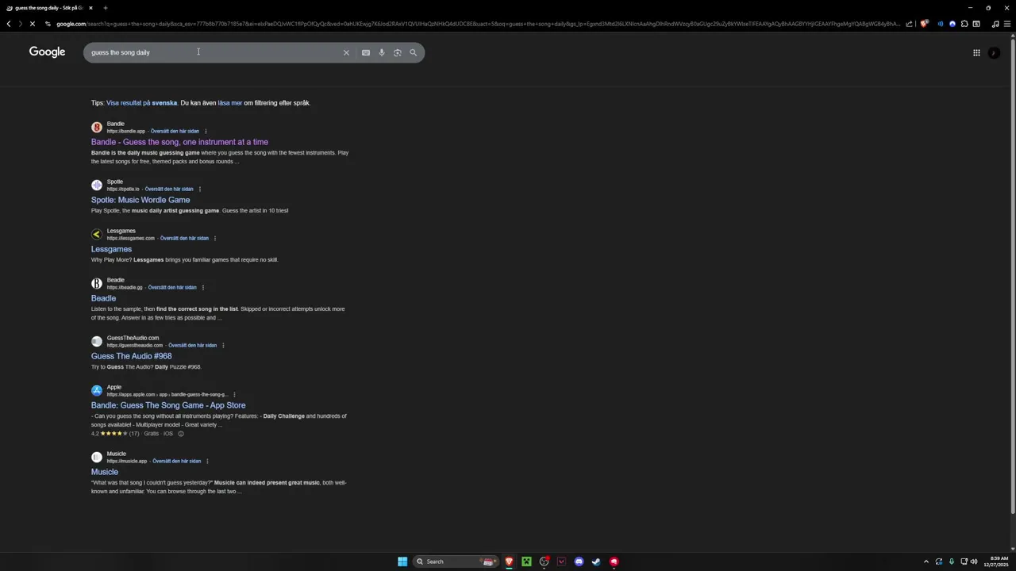1016x571 pixels.
Task: Open the music note media control
Action: (x=995, y=24)
